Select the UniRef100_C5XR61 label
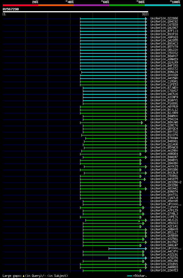 (164, 176)
